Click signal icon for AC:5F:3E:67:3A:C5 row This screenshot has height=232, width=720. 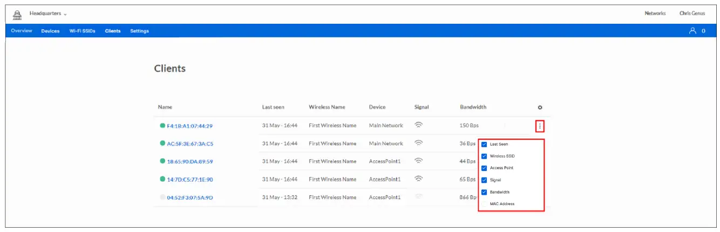tap(418, 144)
